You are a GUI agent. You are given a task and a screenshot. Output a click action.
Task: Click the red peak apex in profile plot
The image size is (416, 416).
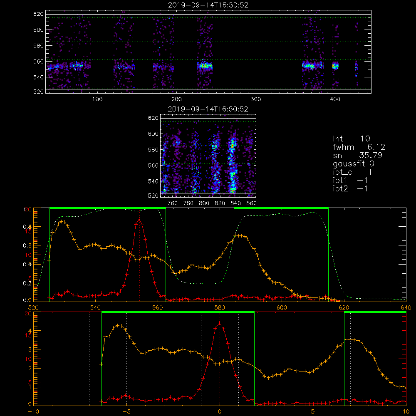139,219
